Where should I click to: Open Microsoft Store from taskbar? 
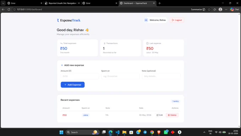(131, 132)
